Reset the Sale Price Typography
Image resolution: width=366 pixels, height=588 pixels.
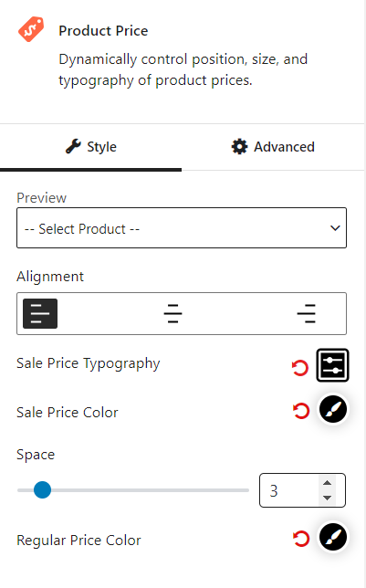[x=300, y=368]
